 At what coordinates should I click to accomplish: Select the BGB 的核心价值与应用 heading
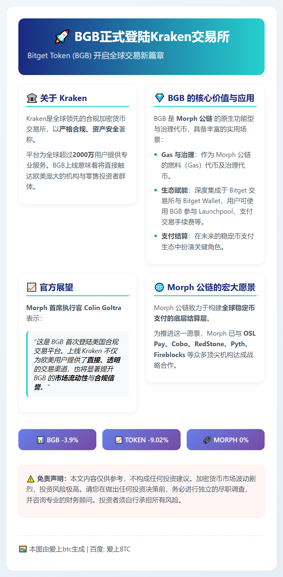pos(211,98)
